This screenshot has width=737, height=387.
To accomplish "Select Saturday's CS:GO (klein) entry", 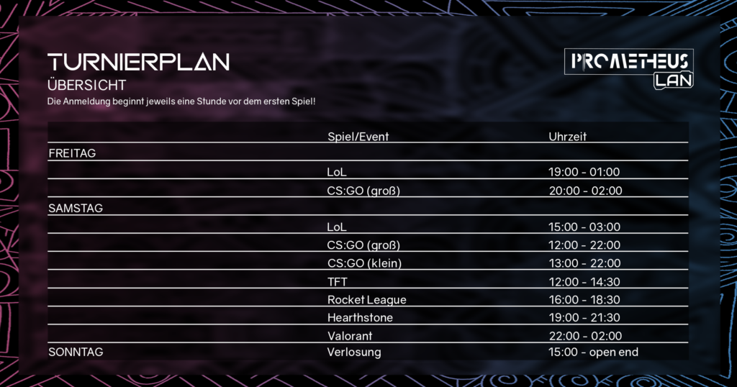I will click(364, 263).
